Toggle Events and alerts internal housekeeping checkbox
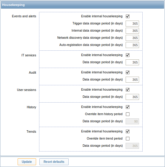The width and height of the screenshot is (165, 167). 128,16
